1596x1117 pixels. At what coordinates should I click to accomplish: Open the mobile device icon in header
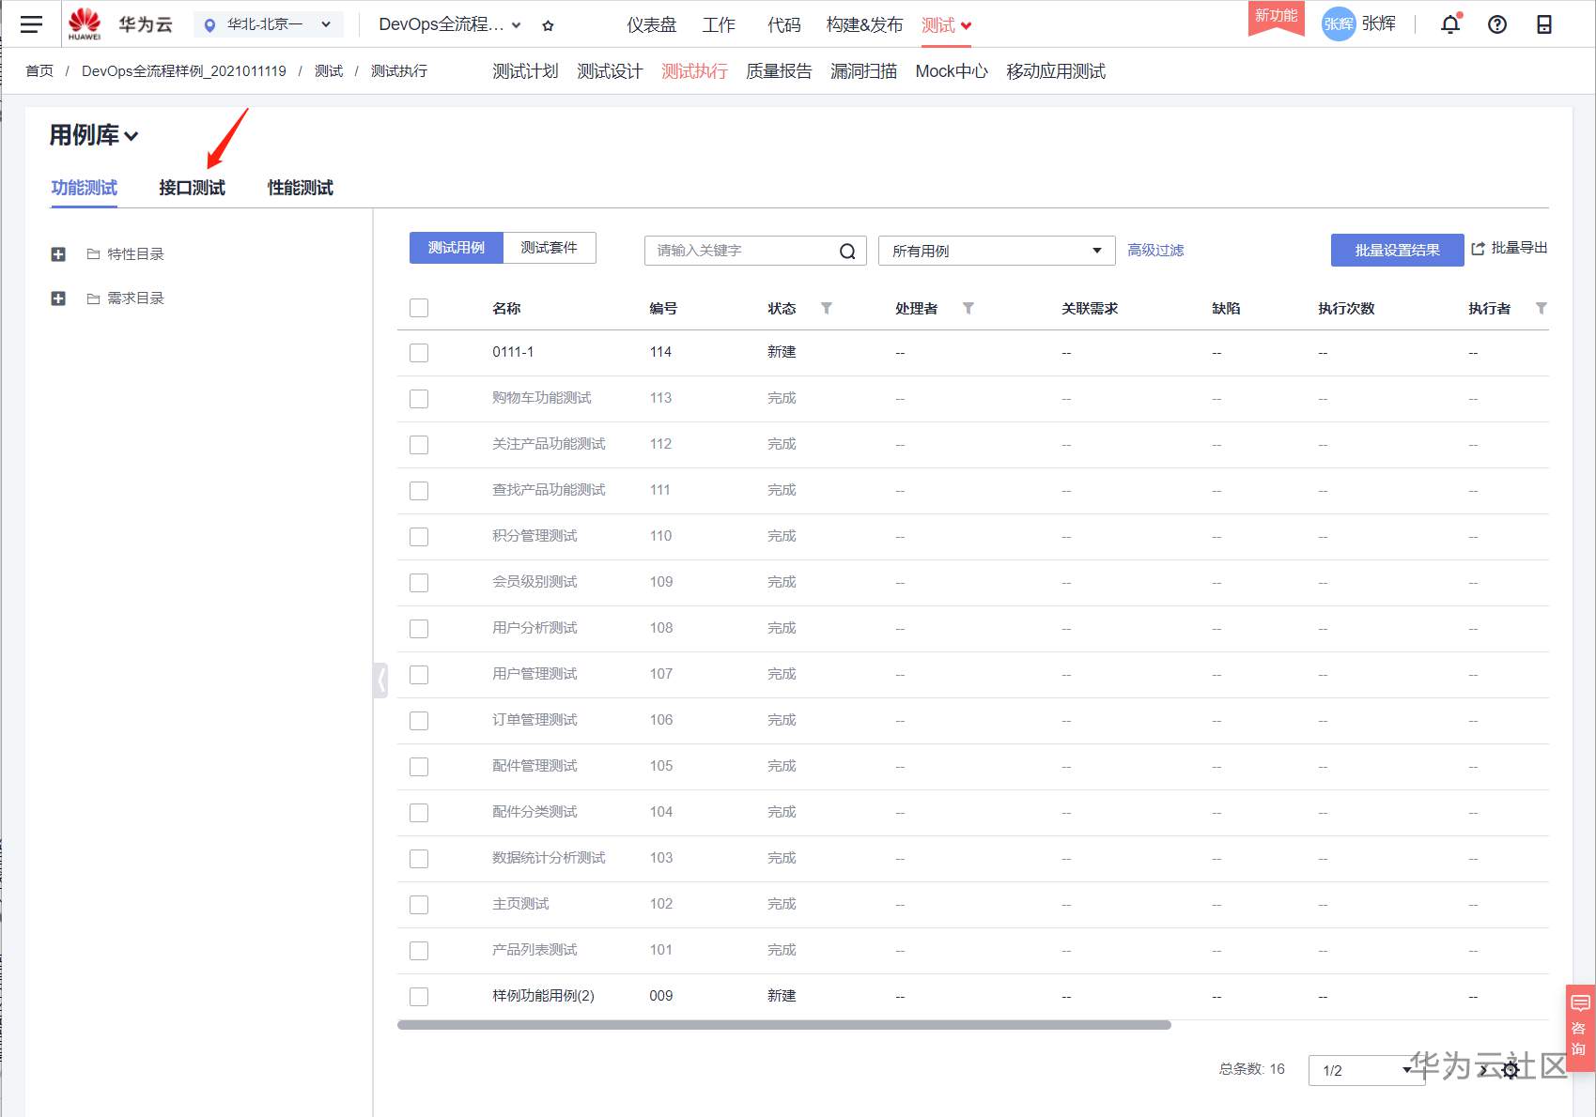pyautogui.click(x=1544, y=24)
